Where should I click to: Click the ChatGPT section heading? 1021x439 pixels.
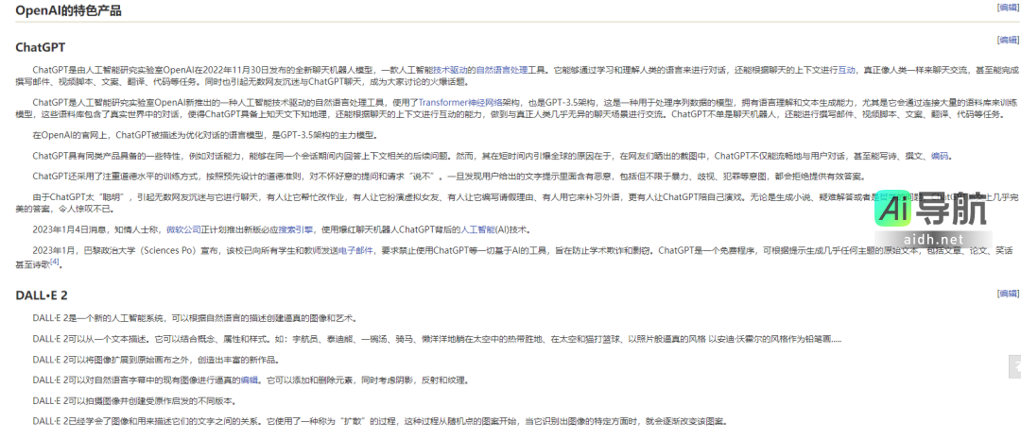41,47
